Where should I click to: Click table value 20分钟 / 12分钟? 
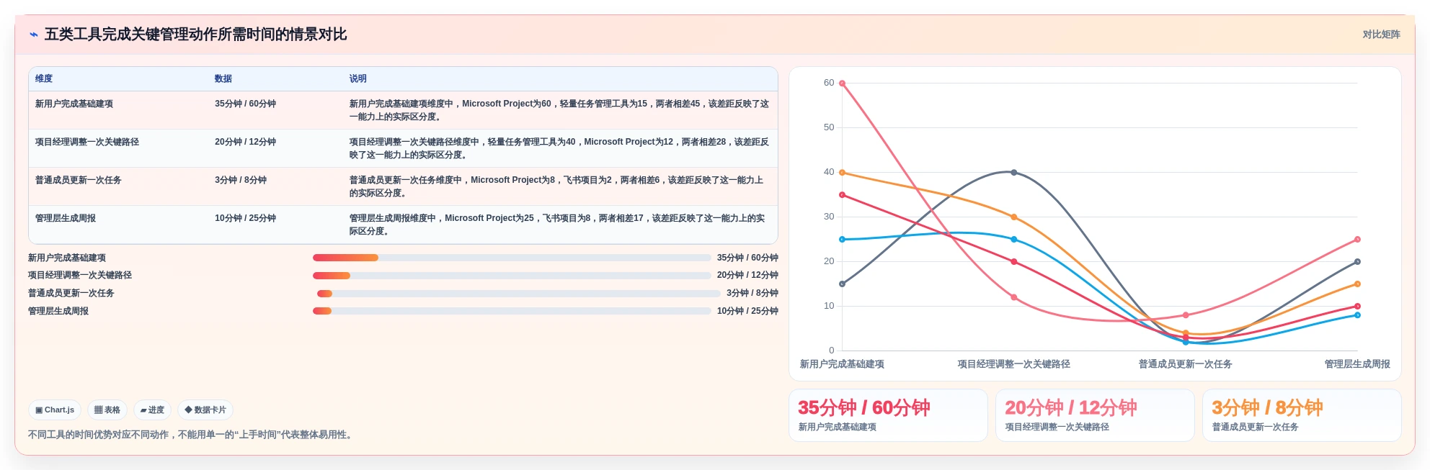(245, 142)
